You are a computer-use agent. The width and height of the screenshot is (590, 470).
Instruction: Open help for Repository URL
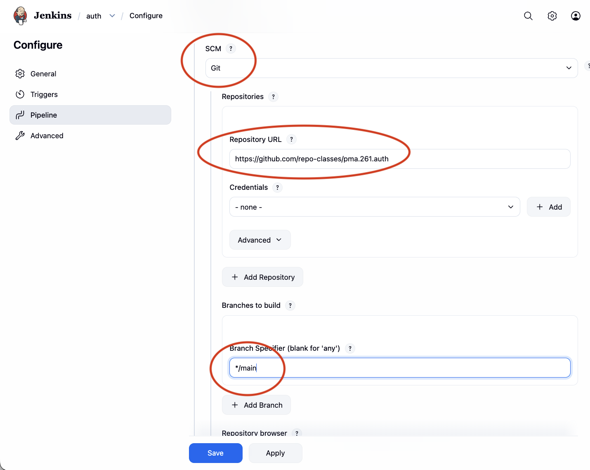(x=291, y=139)
